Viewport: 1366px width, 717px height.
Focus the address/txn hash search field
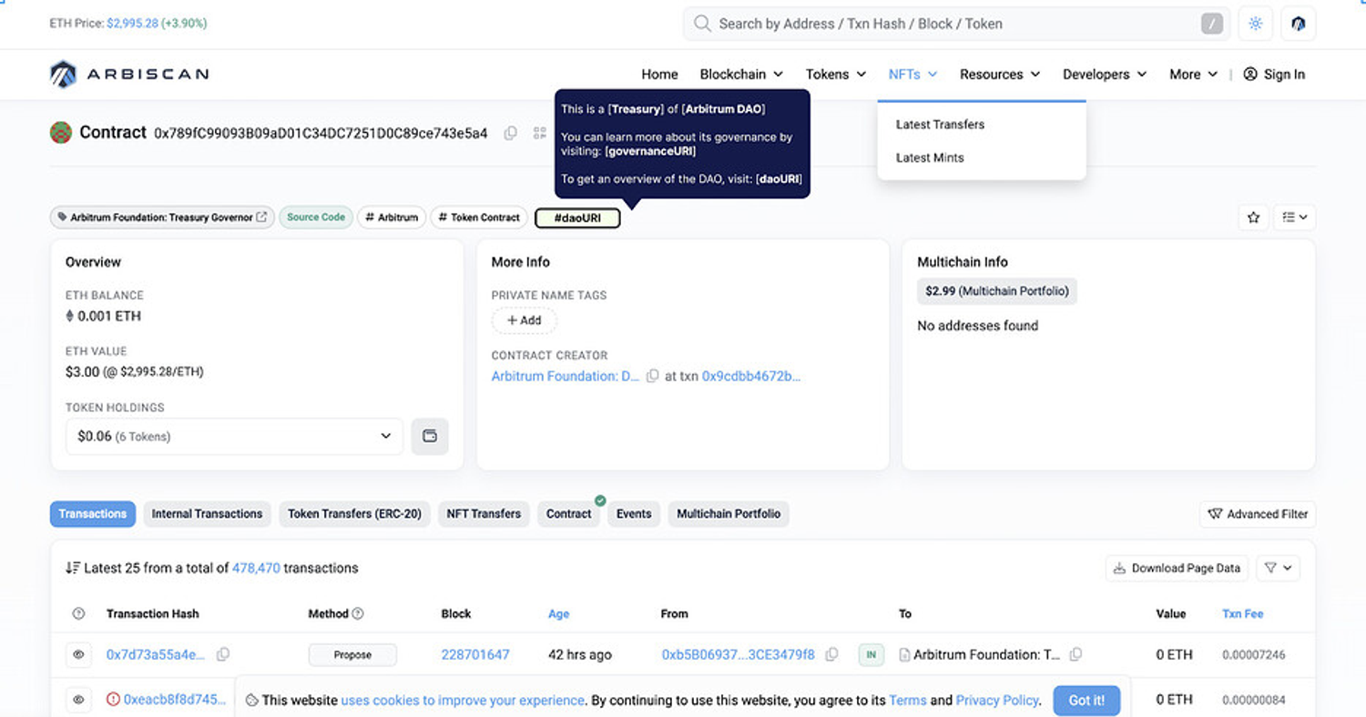click(956, 24)
